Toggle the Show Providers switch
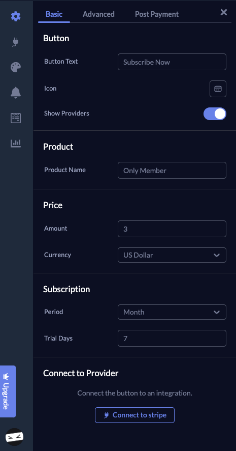This screenshot has width=236, height=451. [x=215, y=114]
